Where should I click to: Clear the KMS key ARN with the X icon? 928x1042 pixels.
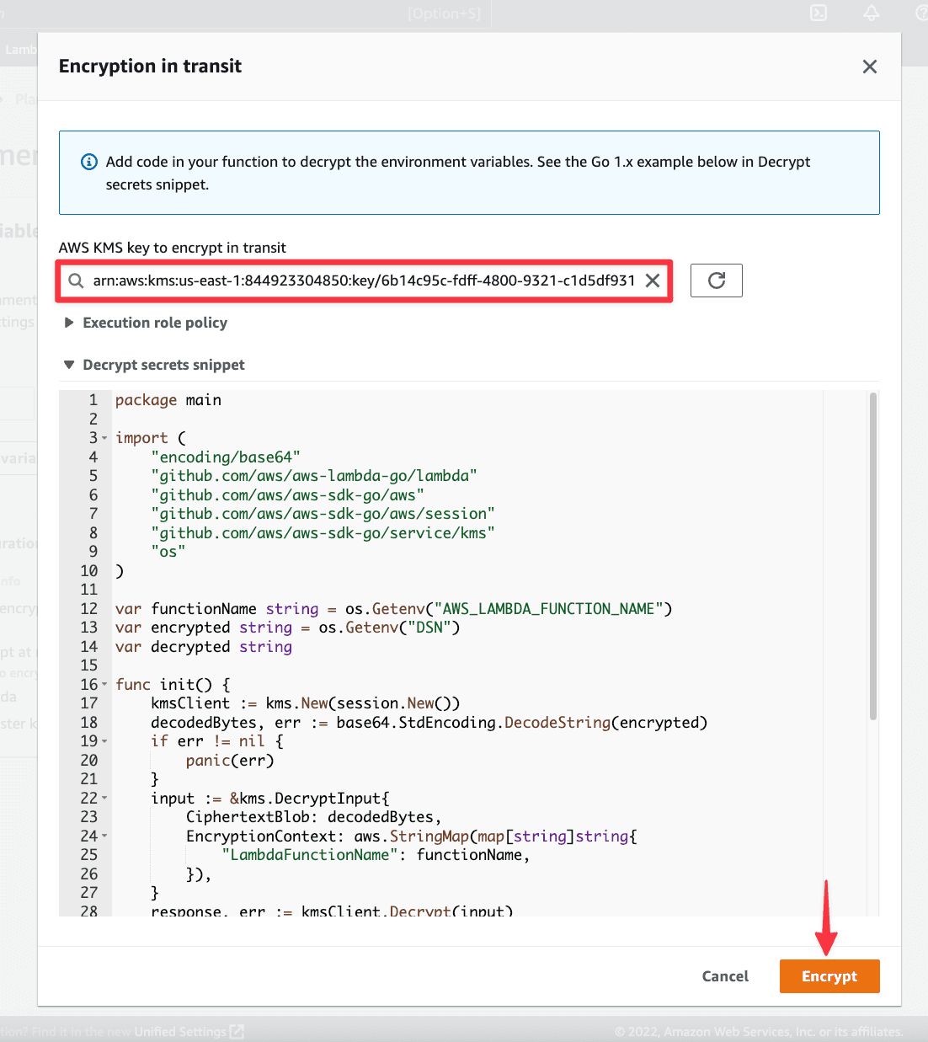tap(653, 281)
